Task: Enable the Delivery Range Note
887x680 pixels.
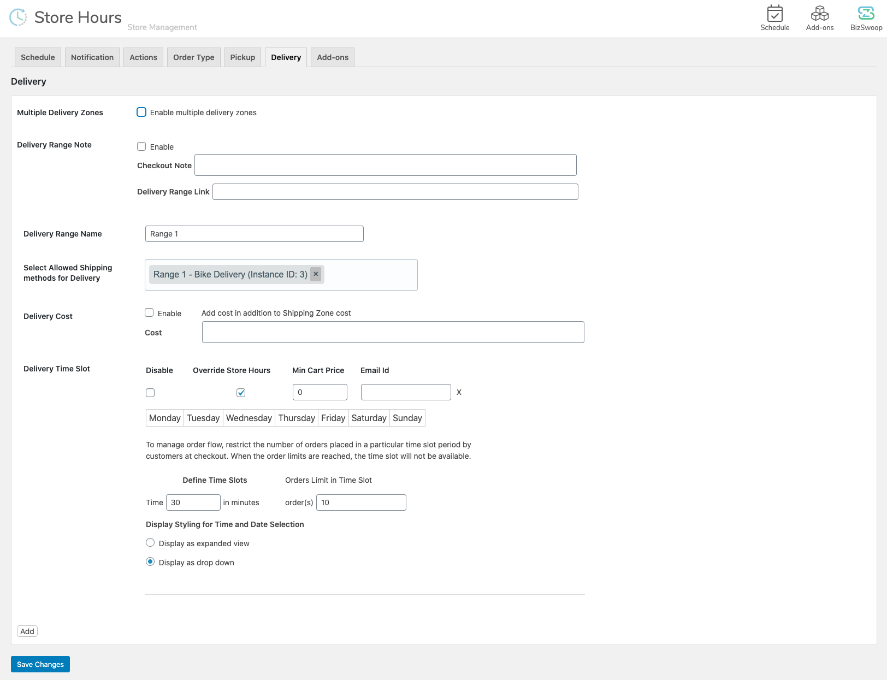Action: tap(141, 146)
